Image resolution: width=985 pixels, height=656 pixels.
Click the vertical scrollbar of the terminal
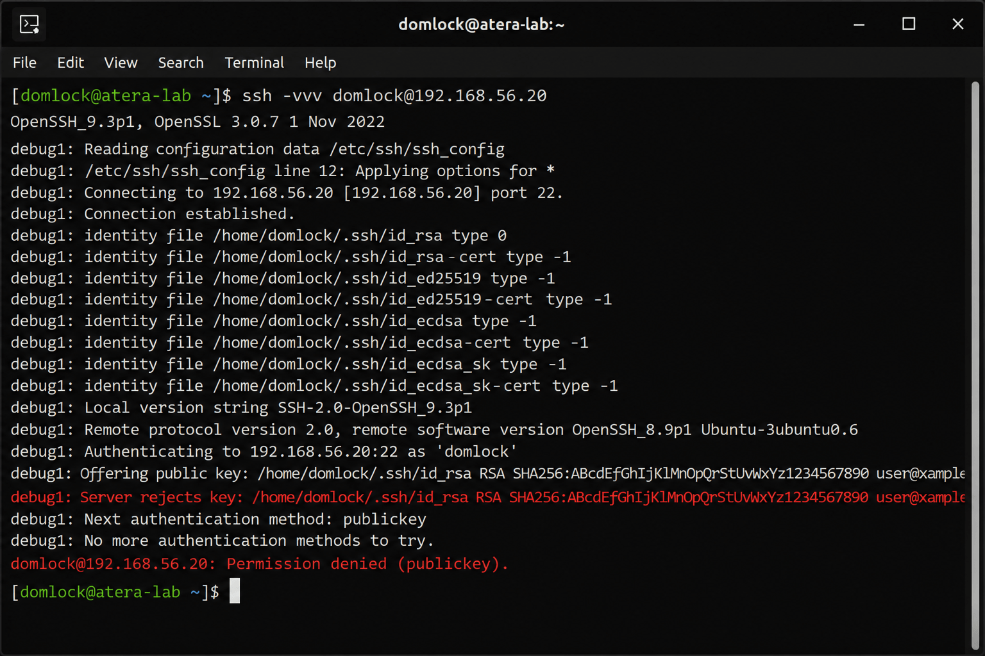coord(975,365)
